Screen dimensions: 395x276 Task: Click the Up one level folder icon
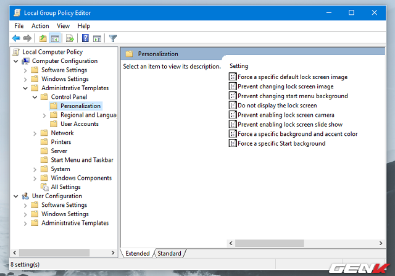(43, 38)
